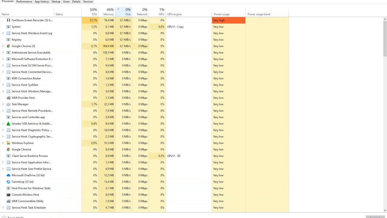Click the Host Process for Windows Tasks icon
The image size is (387, 218).
coord(8,188)
